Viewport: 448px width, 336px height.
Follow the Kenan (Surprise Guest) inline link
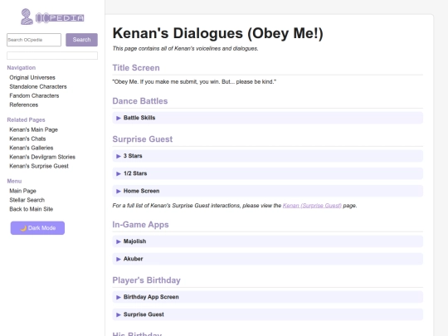[312, 206]
